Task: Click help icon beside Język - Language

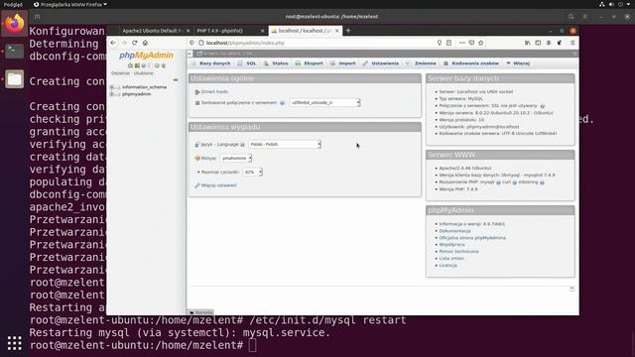Action: (242, 145)
